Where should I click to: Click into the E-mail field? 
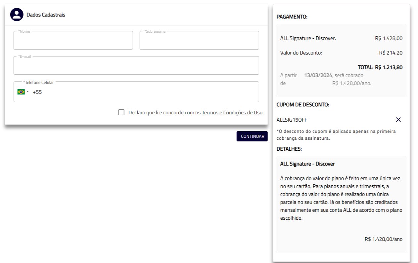136,65
